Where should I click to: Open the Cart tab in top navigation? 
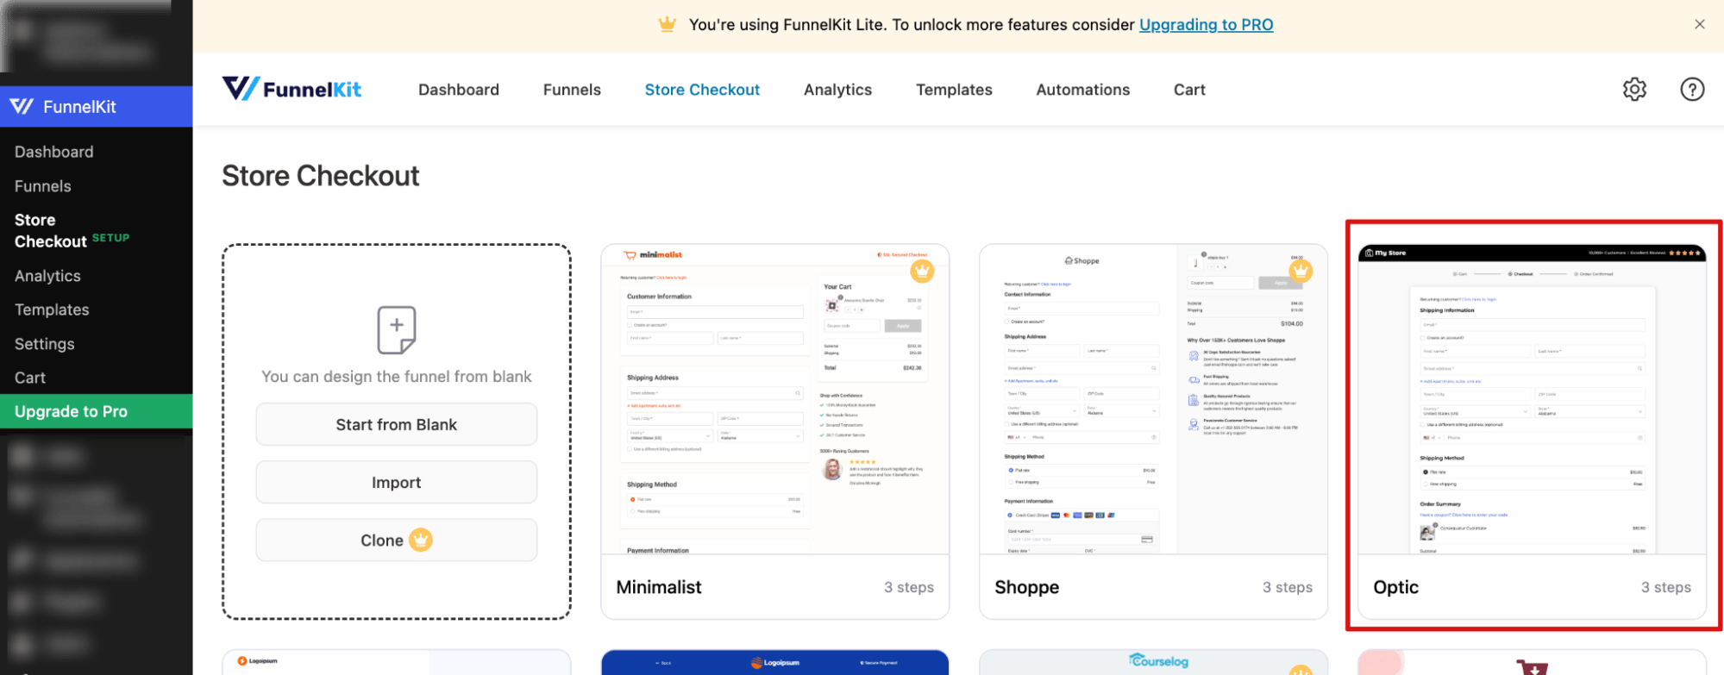point(1189,90)
